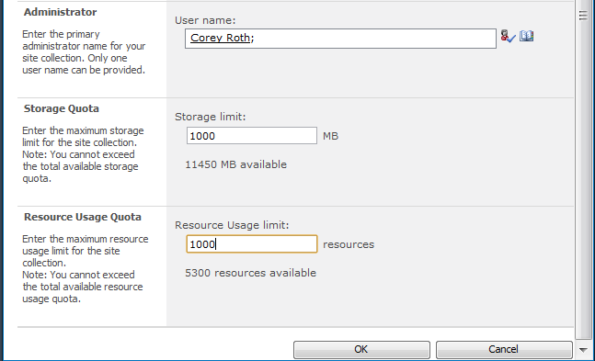Click the 'resources' unit label
The image size is (595, 361).
[x=349, y=244]
